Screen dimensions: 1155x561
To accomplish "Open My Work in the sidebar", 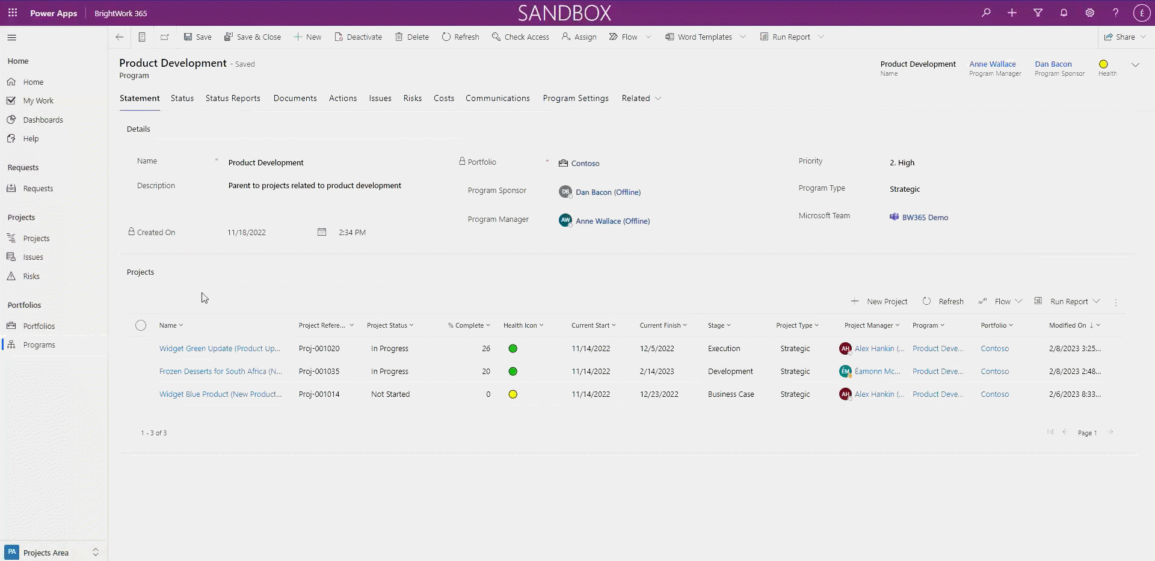I will (38, 100).
